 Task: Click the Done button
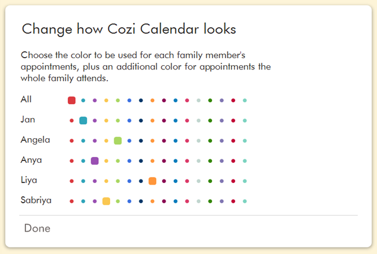click(37, 228)
